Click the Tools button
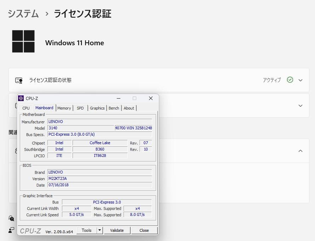The width and height of the screenshot is (315, 241). 87,230
